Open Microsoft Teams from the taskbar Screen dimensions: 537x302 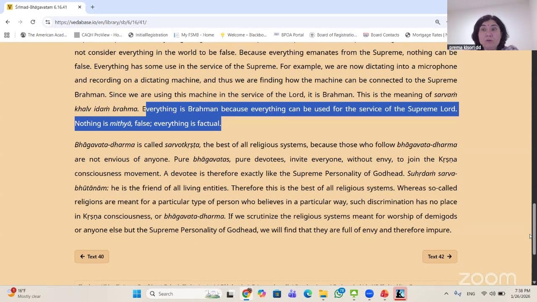pos(292,294)
